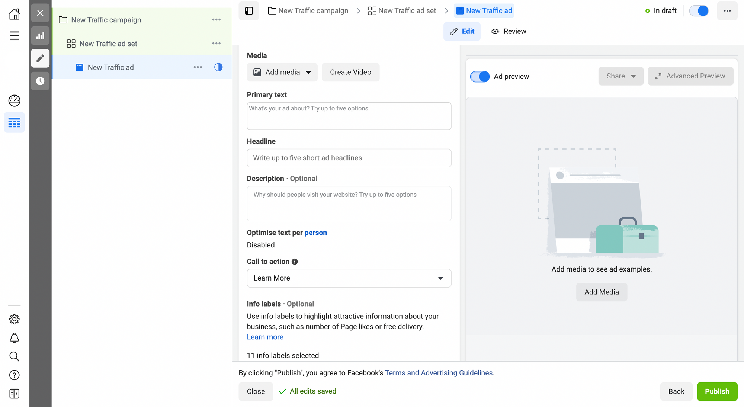Image resolution: width=744 pixels, height=407 pixels.
Task: Open account overview gauge icon
Action: pyautogui.click(x=14, y=100)
